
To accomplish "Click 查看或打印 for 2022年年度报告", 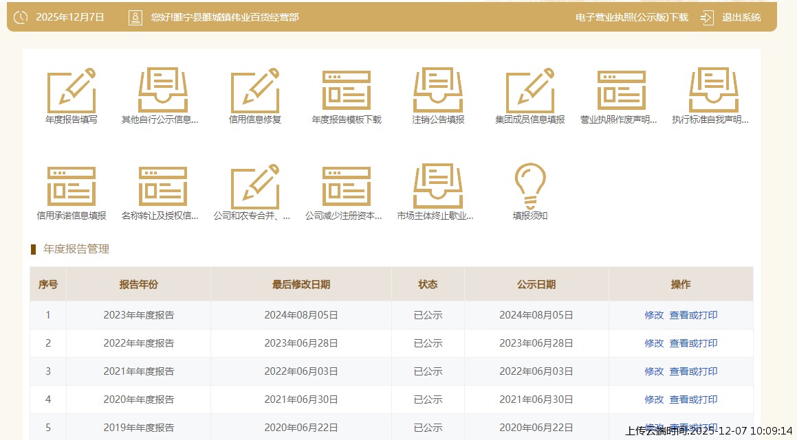I will [x=693, y=343].
